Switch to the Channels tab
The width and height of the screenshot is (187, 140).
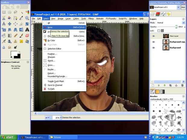point(158,14)
